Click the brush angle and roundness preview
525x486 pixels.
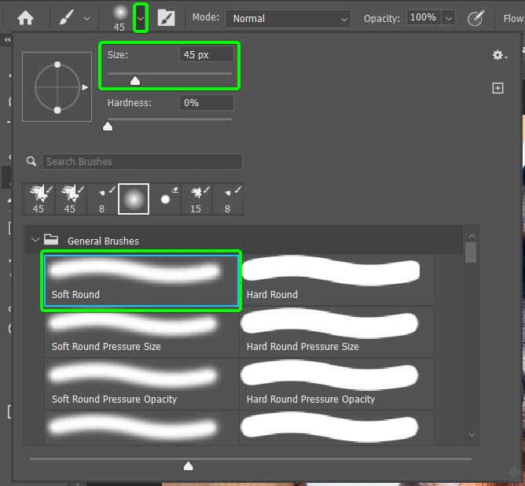(x=57, y=87)
